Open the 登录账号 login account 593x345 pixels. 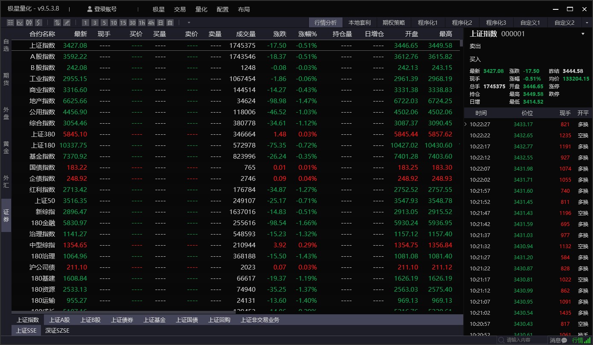click(x=102, y=9)
